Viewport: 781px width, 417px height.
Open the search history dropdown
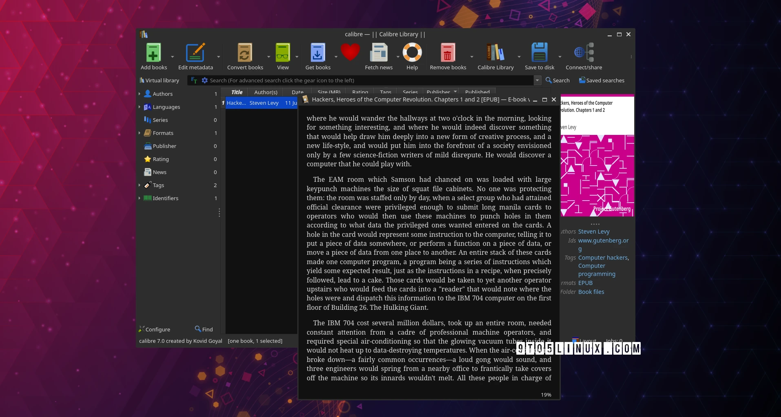(x=537, y=80)
